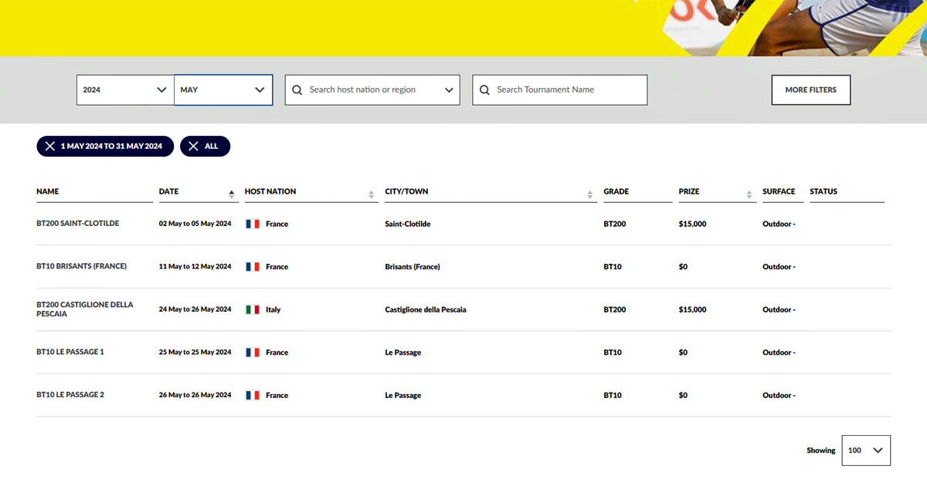Click the magnifier icon in Tournament Name search
The image size is (927, 486).
point(484,90)
